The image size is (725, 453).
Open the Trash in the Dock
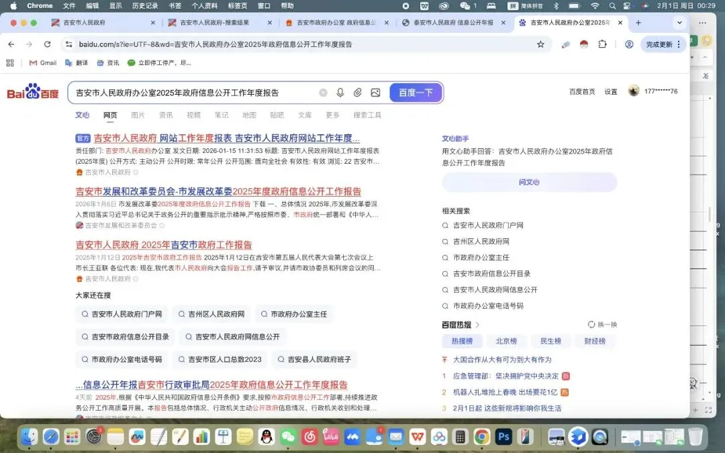pyautogui.click(x=695, y=436)
